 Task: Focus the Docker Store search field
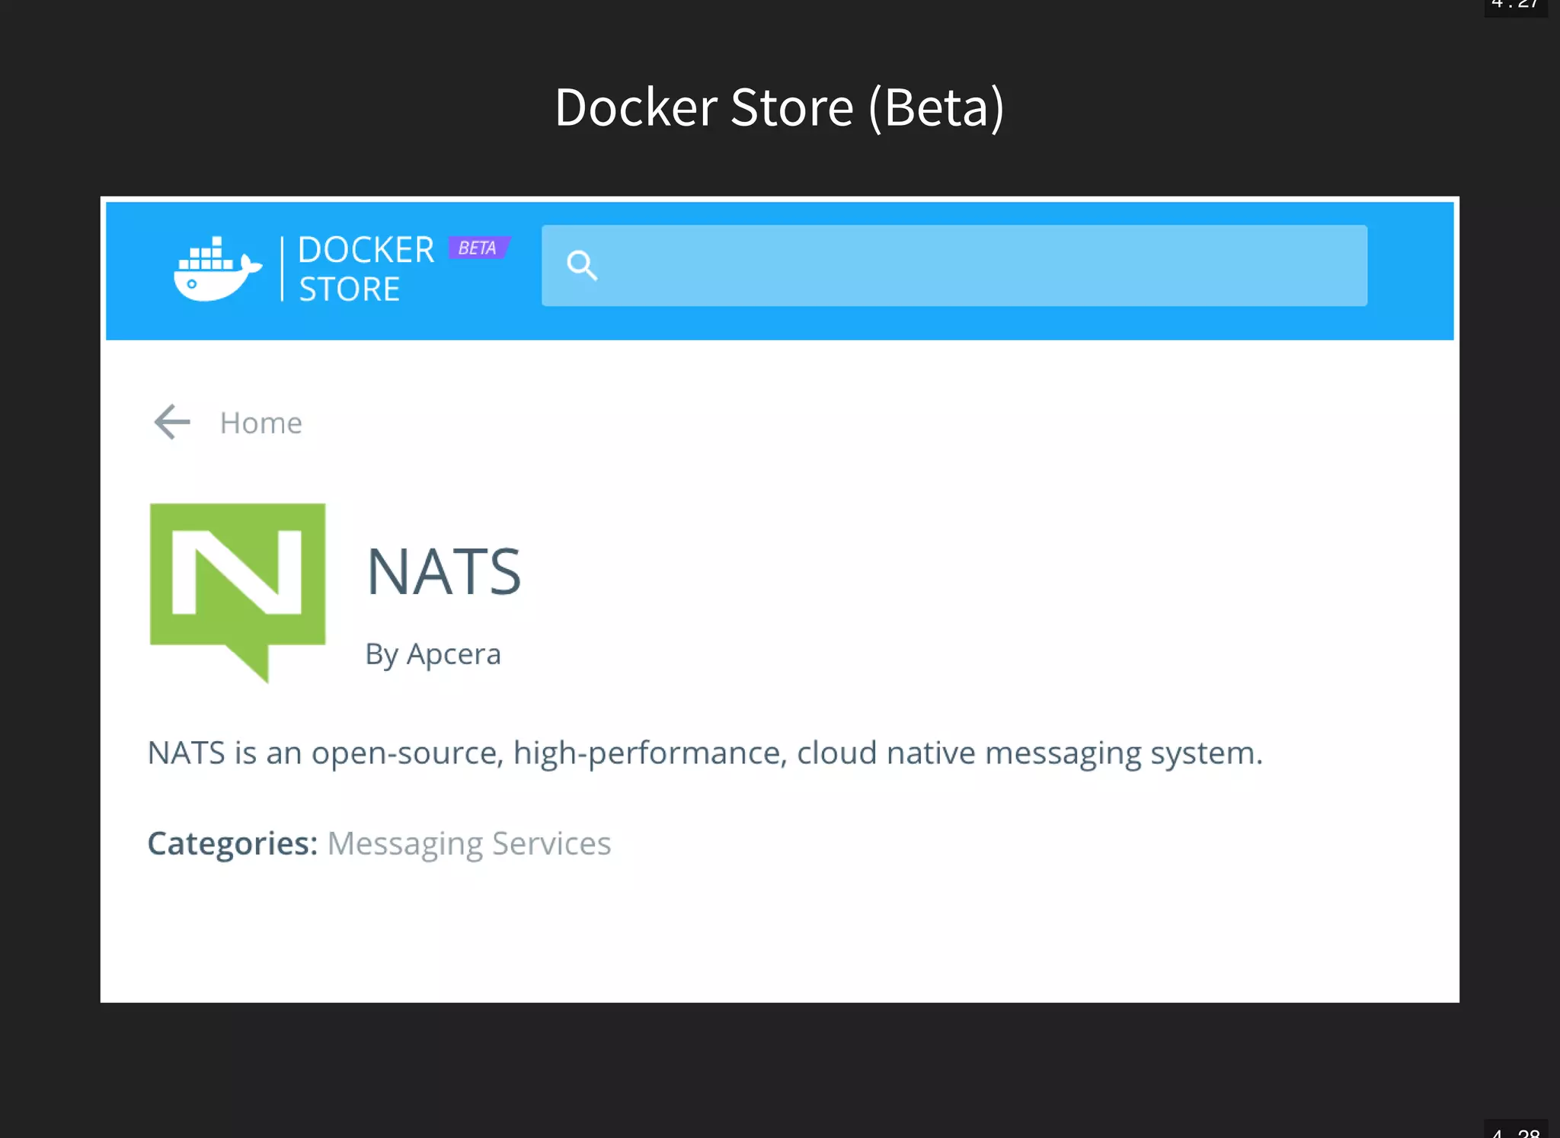954,266
